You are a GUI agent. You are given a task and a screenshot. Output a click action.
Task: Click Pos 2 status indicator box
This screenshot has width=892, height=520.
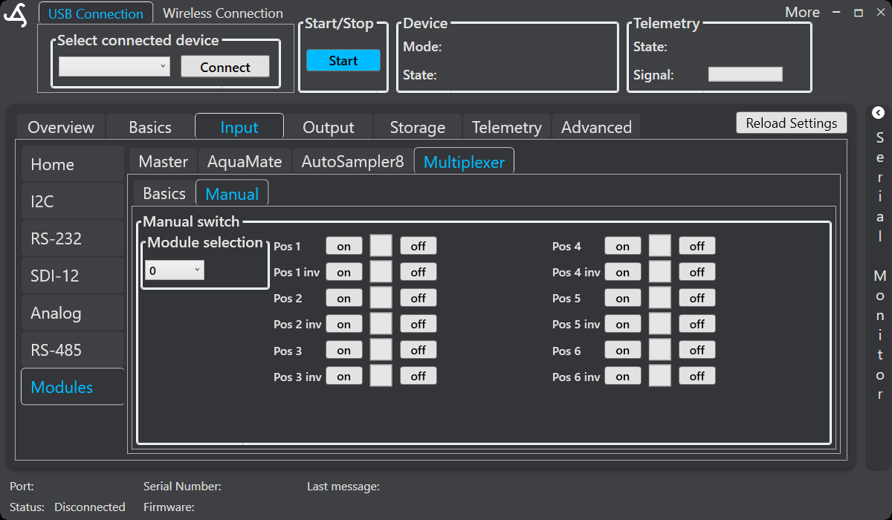tap(381, 298)
